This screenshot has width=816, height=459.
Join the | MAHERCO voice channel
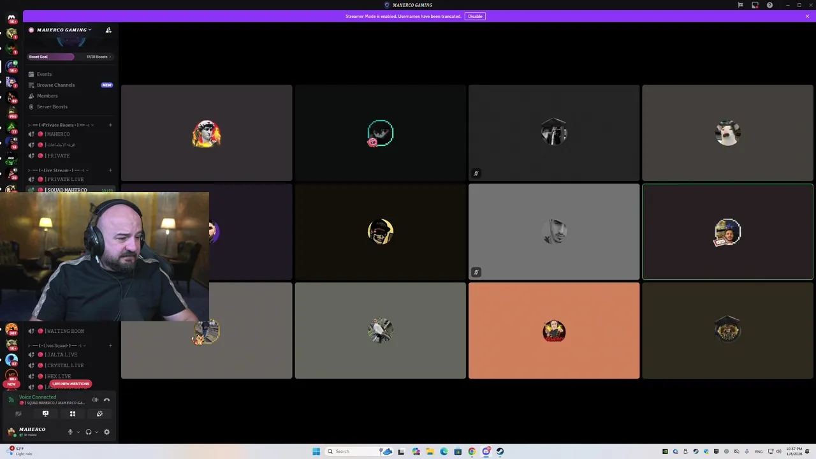pos(70,134)
